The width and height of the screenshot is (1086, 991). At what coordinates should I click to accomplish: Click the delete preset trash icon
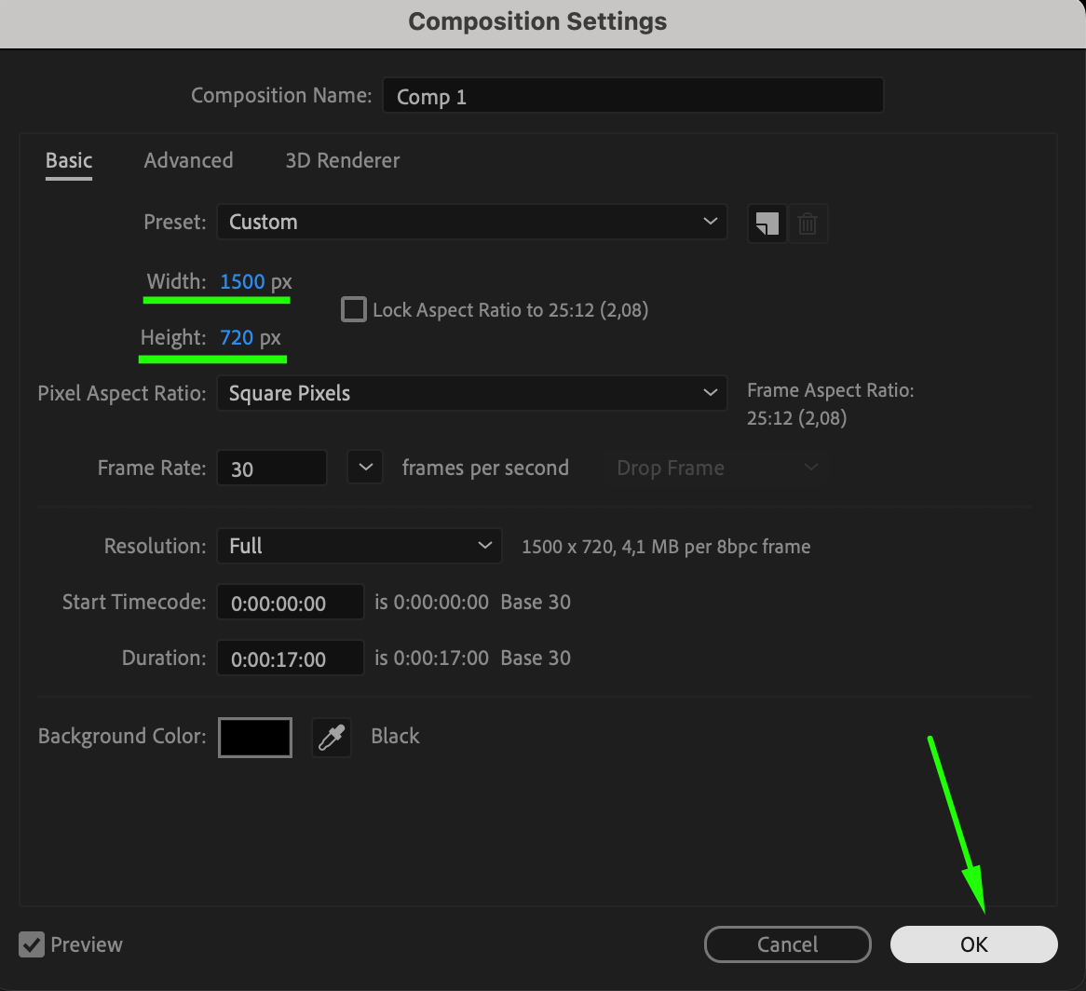pyautogui.click(x=808, y=224)
